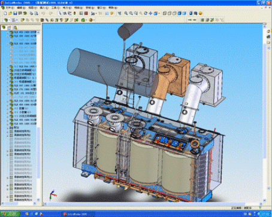The height and width of the screenshot is (217, 272).
Task: Switch display to Hidden Lines Removed
Action: point(174,13)
